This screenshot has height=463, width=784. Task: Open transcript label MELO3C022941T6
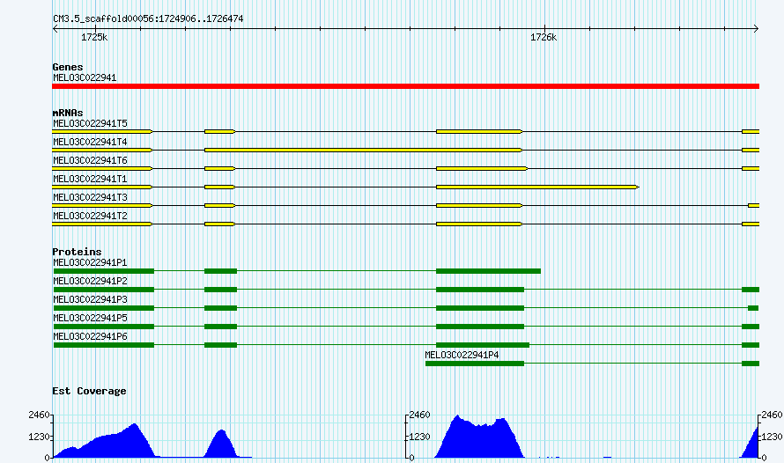90,160
